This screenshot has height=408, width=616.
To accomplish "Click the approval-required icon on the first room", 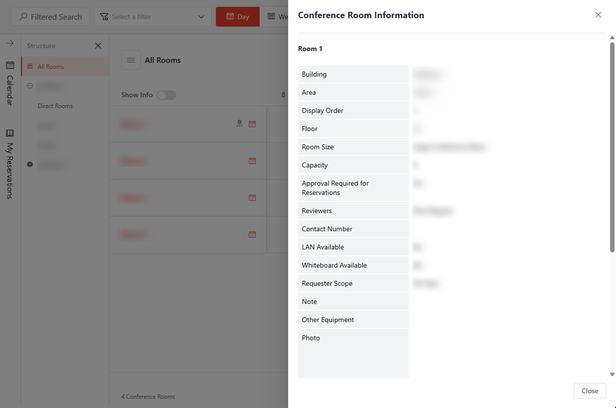I will (240, 124).
